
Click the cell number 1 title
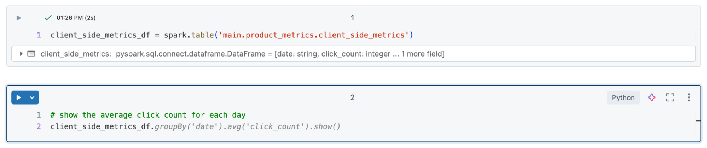[352, 18]
